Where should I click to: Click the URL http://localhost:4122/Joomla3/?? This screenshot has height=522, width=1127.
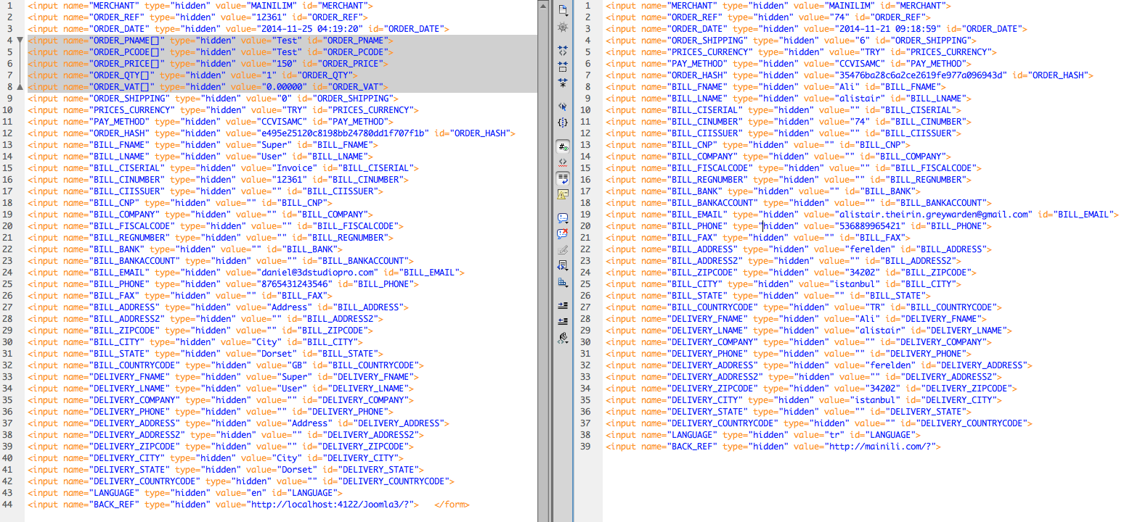(x=332, y=505)
